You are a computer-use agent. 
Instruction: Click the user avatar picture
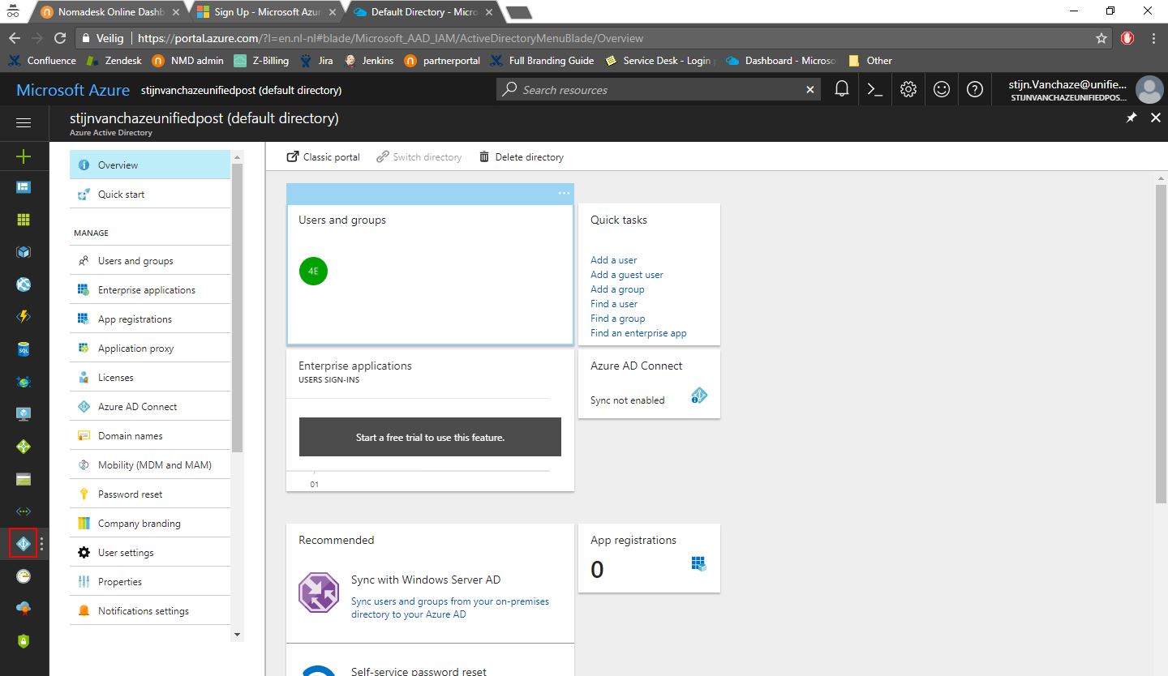[x=1149, y=90]
